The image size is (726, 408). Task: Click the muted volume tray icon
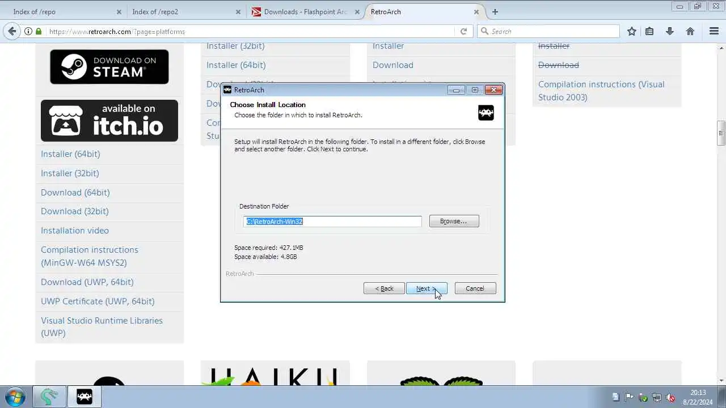[670, 397]
